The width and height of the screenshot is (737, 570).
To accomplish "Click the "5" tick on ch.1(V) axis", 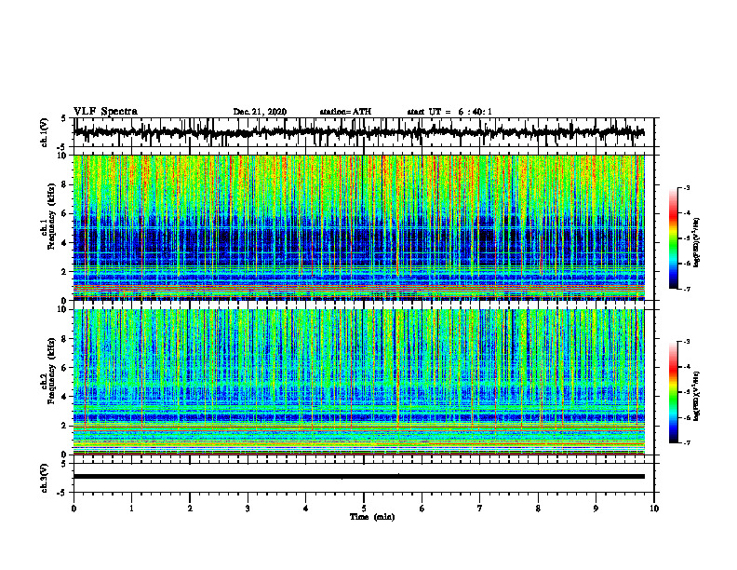I will pos(63,118).
